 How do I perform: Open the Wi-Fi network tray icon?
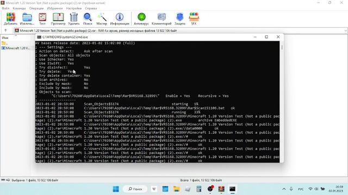click(310, 189)
